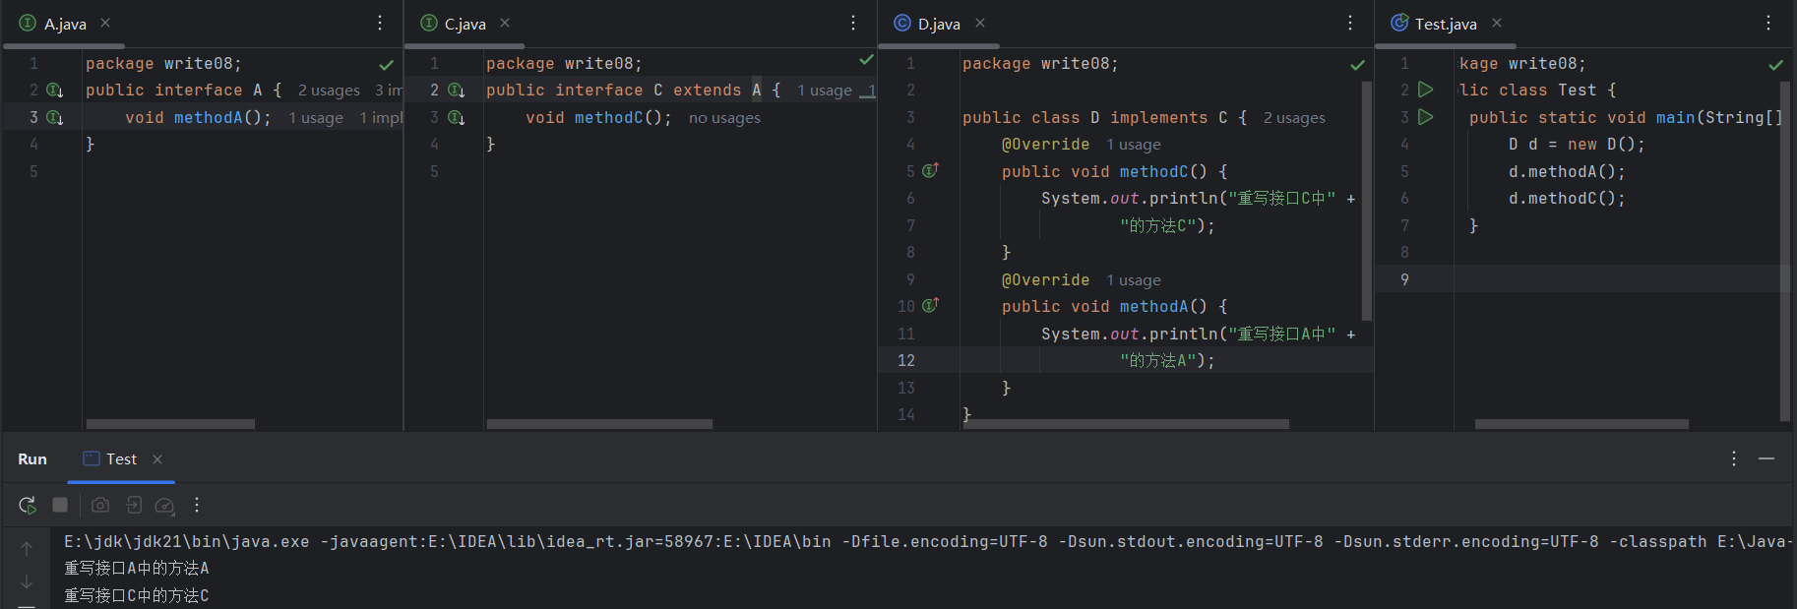This screenshot has height=609, width=1797.
Task: Click the D.java vertical scrollbar
Action: 1367,201
